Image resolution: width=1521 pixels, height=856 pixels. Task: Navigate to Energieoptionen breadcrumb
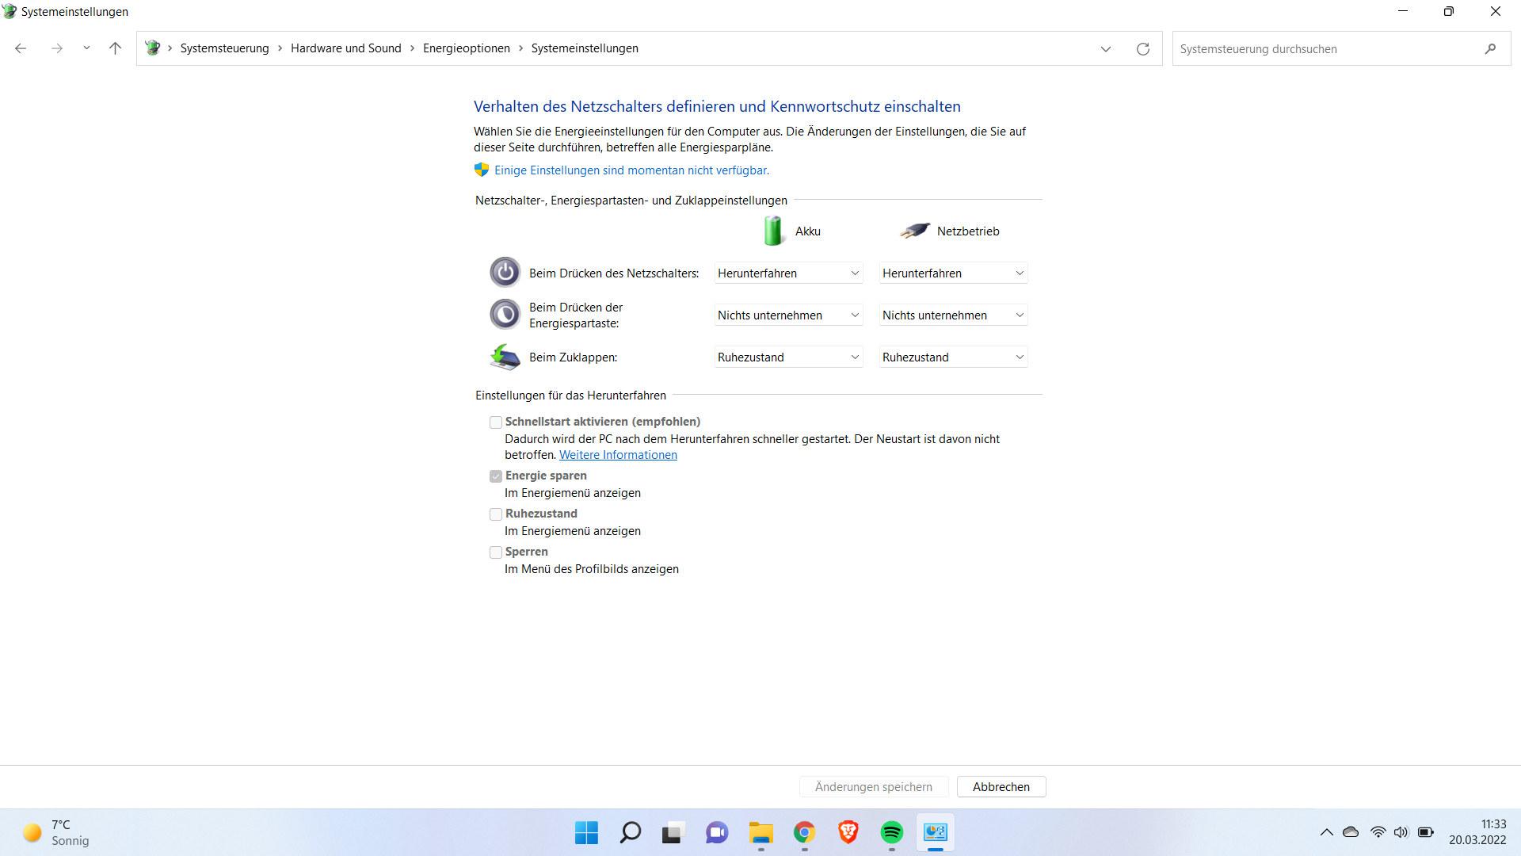coord(466,48)
